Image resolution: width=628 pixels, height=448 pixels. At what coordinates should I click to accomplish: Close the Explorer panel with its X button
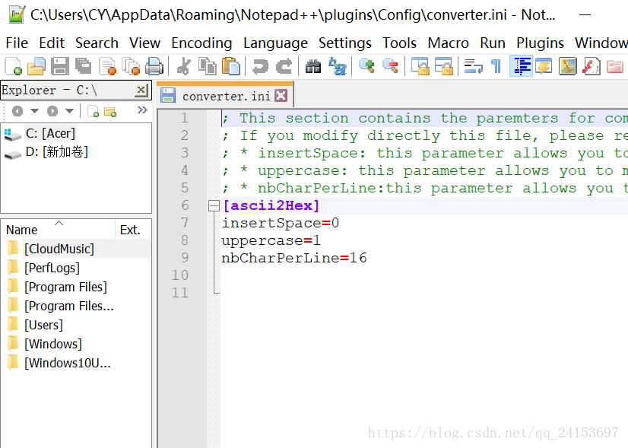[141, 91]
